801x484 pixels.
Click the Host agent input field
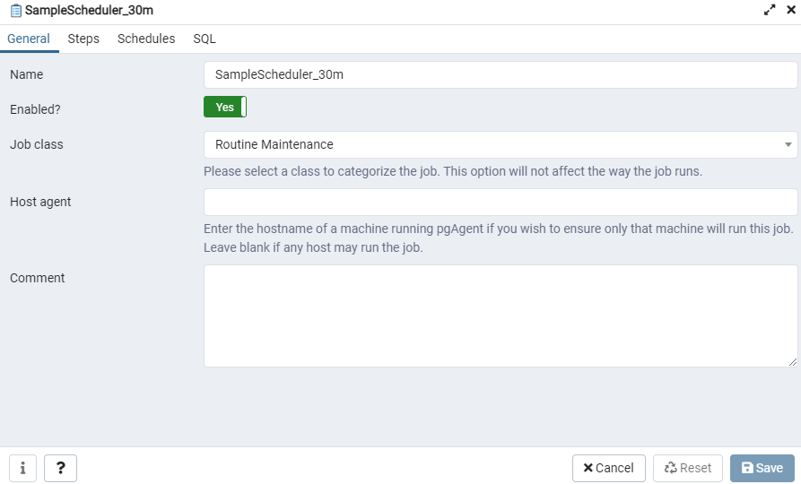(x=501, y=203)
